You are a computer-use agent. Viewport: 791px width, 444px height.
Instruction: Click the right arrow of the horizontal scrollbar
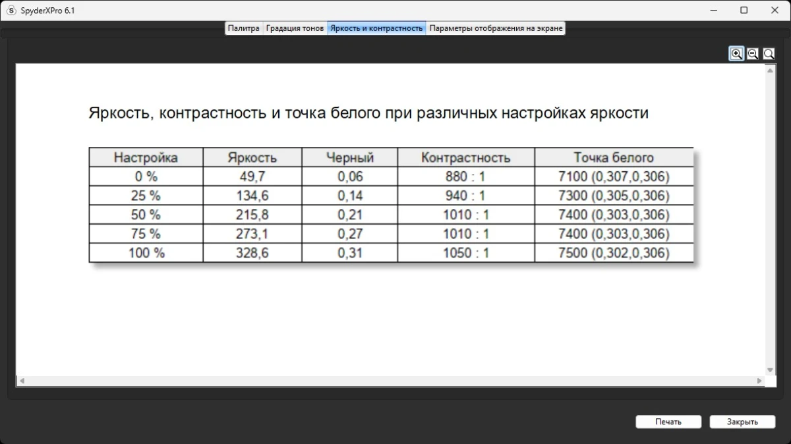click(758, 379)
